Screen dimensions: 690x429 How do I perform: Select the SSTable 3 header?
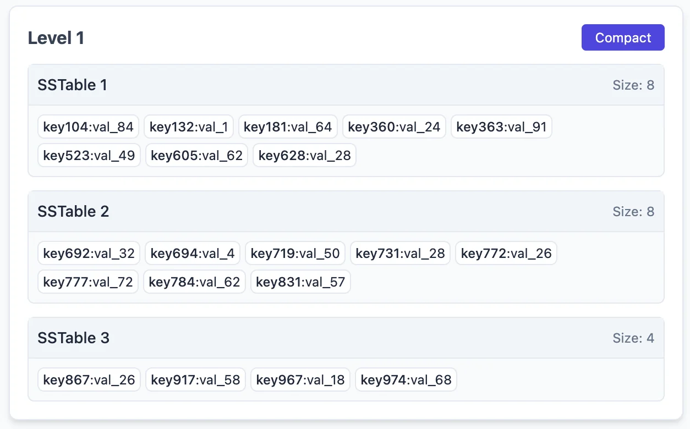[x=346, y=338]
